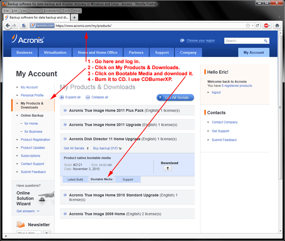Switch to the Latest Build tab

click(75, 179)
